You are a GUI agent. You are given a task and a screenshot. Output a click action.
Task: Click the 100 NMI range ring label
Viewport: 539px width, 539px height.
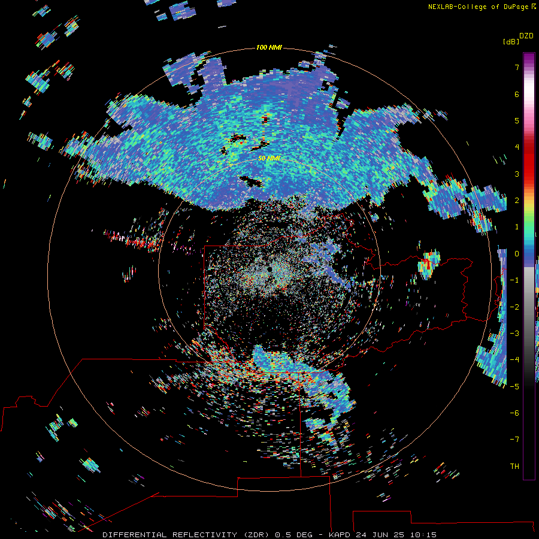[x=269, y=47]
